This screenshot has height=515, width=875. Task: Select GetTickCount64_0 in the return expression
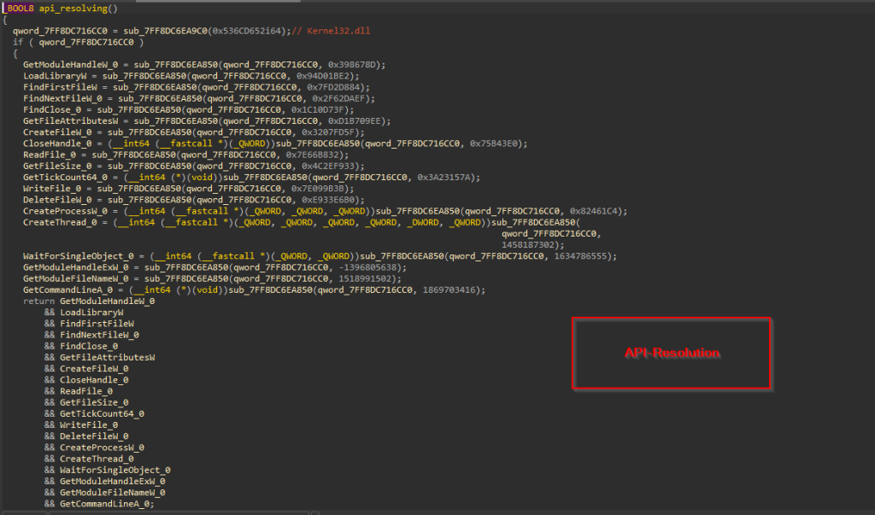point(103,413)
